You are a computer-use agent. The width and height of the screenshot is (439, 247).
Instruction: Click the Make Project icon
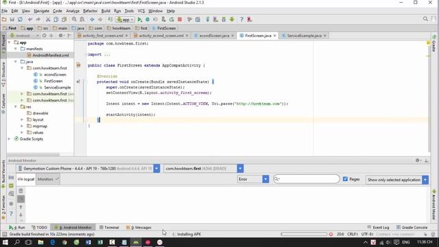click(x=110, y=19)
